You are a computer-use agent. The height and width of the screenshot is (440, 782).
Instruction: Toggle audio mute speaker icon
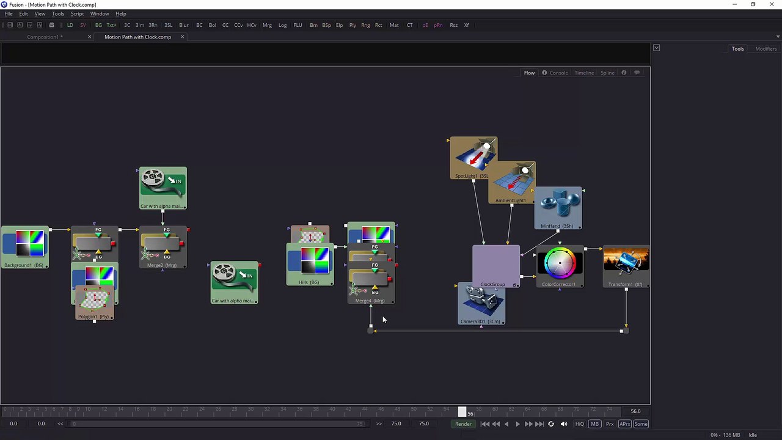tap(564, 424)
